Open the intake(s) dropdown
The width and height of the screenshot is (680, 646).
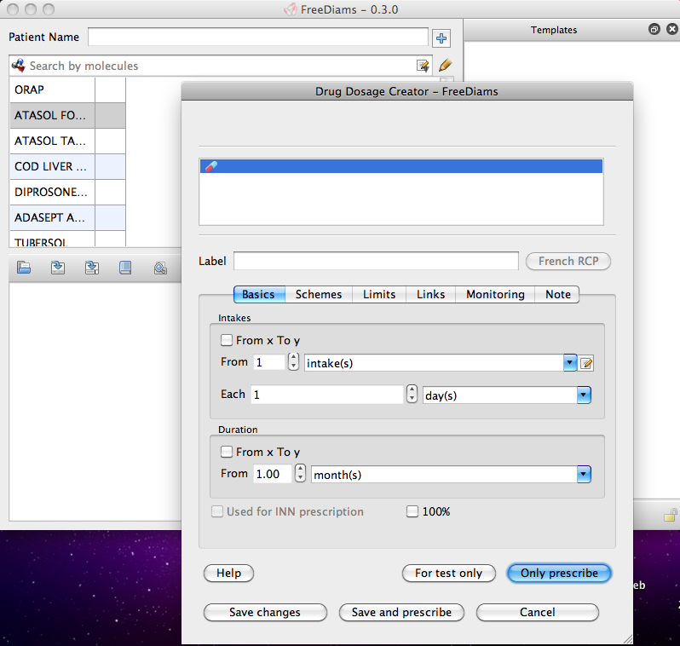[x=570, y=363]
